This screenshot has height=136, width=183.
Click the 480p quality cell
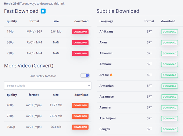coord(10,105)
